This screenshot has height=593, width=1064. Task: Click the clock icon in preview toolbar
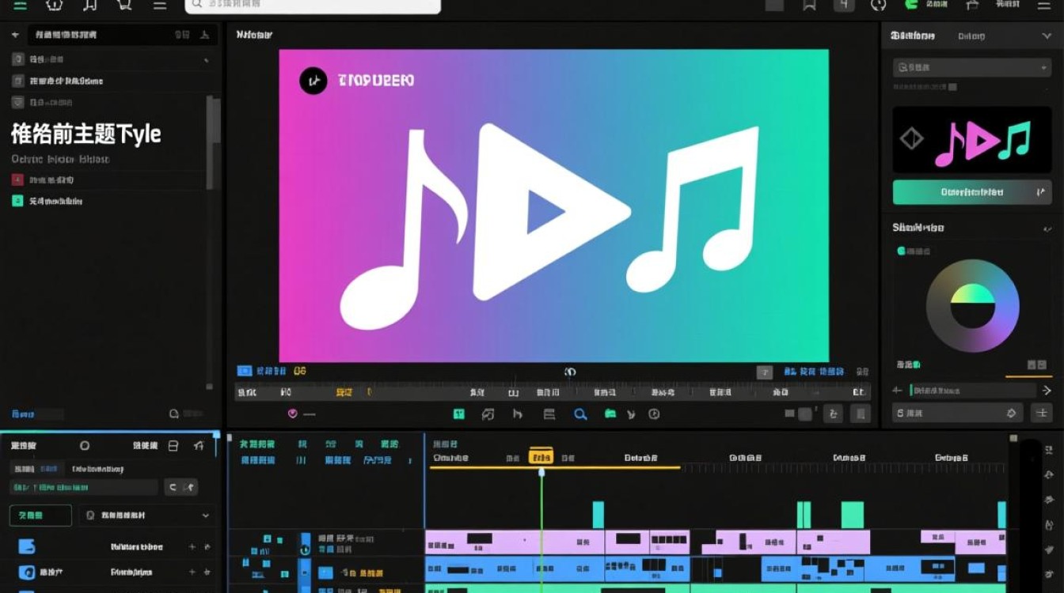pos(654,414)
